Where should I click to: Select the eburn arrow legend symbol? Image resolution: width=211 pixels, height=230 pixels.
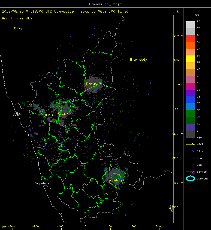click(x=190, y=158)
